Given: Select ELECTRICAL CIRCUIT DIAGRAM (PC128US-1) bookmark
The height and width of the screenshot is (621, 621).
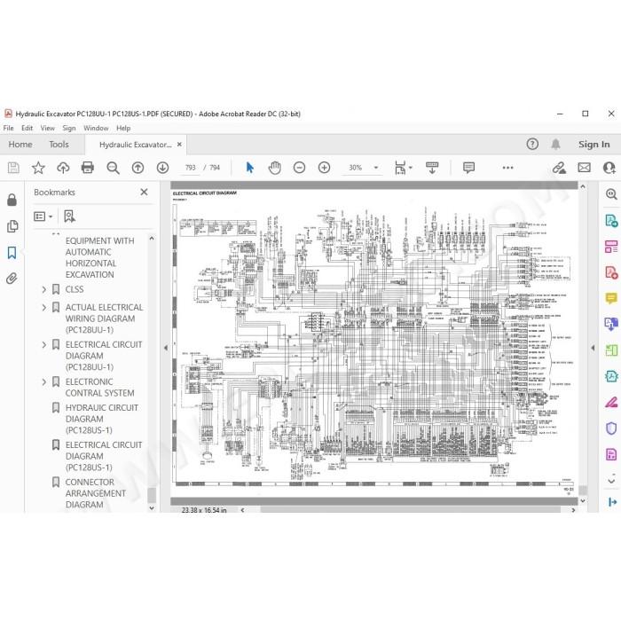Looking at the screenshot, I should 104,456.
